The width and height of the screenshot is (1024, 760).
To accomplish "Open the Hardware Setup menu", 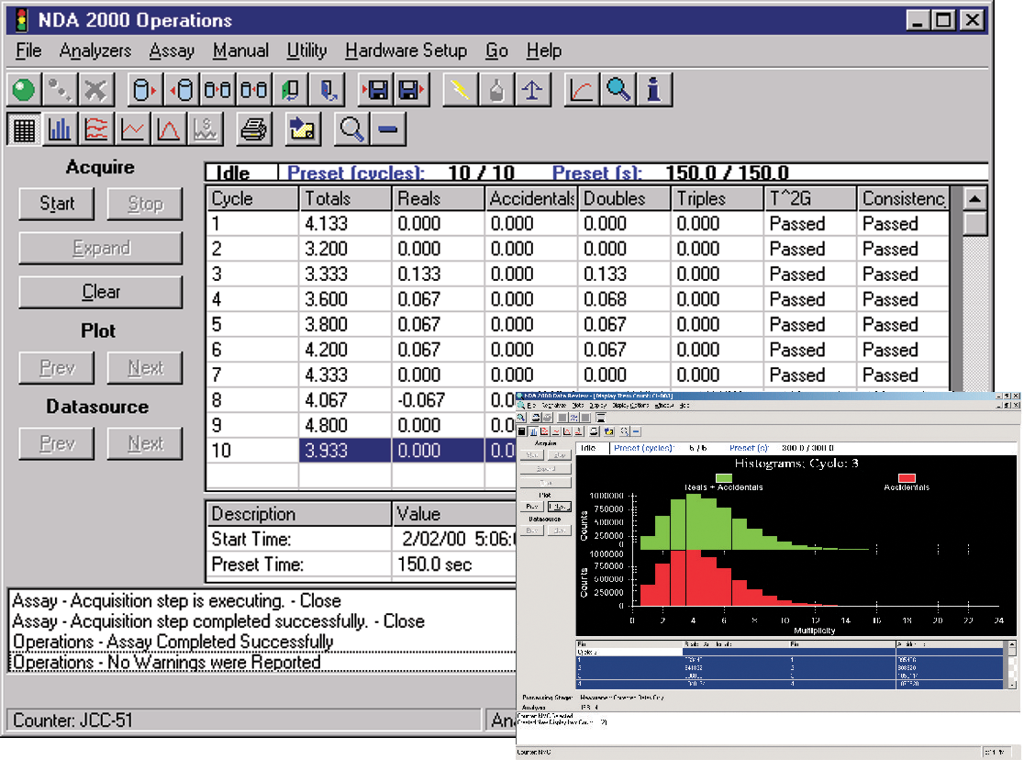I will [406, 50].
